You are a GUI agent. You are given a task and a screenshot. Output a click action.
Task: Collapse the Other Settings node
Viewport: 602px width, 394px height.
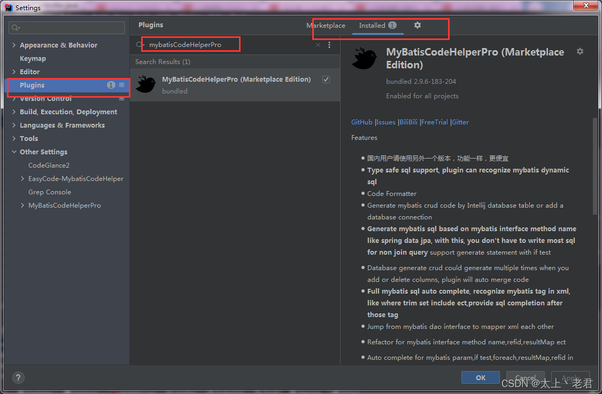pyautogui.click(x=14, y=152)
